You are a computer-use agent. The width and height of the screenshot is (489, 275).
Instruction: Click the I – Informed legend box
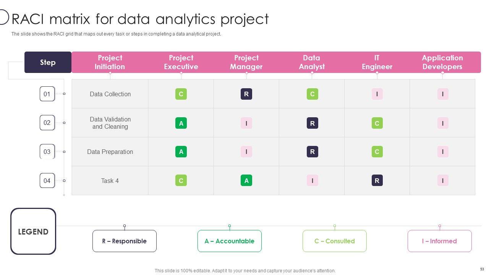(x=439, y=241)
